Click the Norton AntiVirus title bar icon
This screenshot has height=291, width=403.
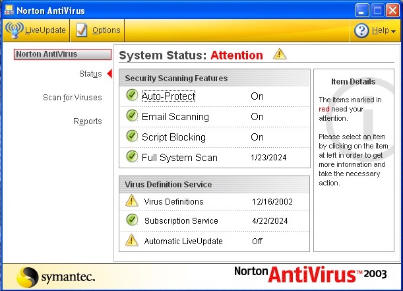tap(9, 11)
